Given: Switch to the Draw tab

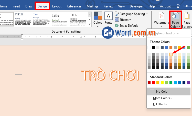Looking at the screenshot, I should coord(29,6).
